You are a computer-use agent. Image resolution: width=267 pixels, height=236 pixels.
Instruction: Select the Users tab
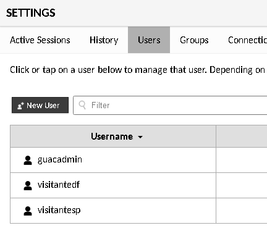[x=149, y=40]
